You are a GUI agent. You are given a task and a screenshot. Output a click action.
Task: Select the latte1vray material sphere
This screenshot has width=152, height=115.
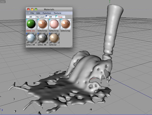click(66, 24)
